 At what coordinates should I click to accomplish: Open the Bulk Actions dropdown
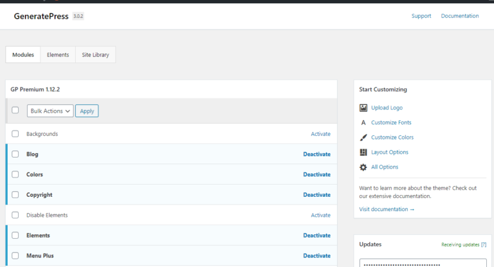(x=50, y=111)
